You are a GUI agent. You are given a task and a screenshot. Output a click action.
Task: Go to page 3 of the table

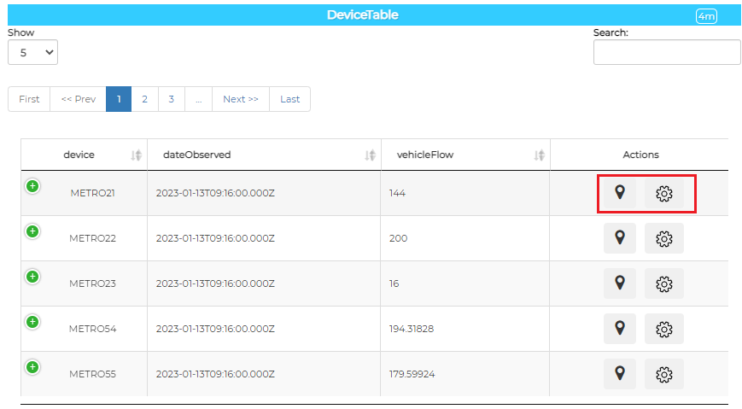[x=171, y=99]
